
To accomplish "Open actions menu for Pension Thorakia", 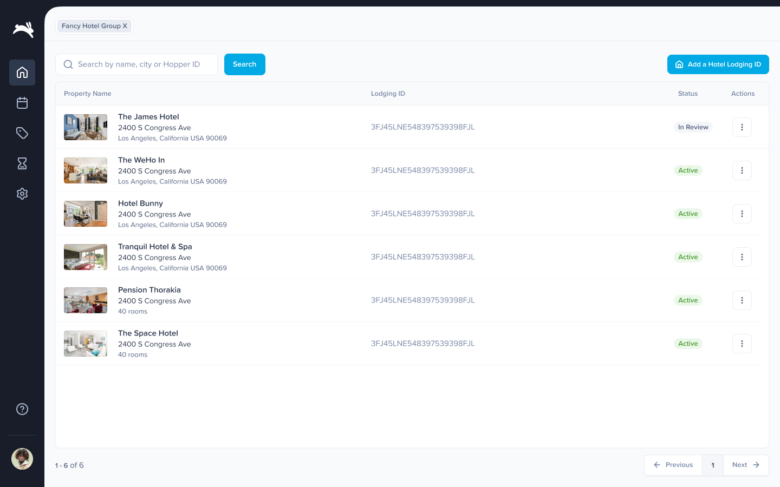I will pos(742,300).
